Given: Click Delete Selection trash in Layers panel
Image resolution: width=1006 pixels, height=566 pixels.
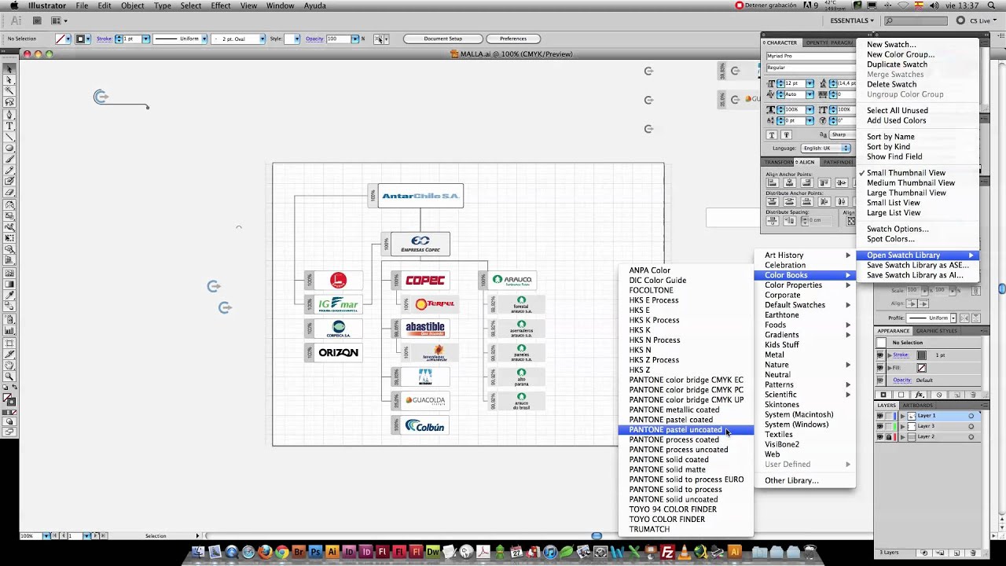Looking at the screenshot, I should point(974,553).
